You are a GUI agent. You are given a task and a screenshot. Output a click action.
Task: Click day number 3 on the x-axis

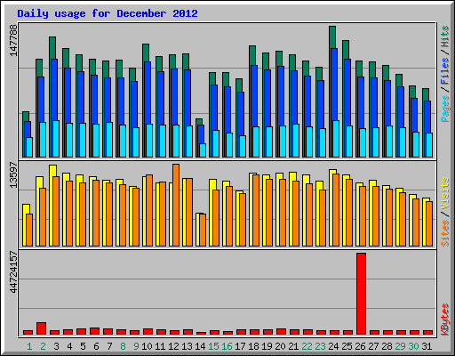56,346
